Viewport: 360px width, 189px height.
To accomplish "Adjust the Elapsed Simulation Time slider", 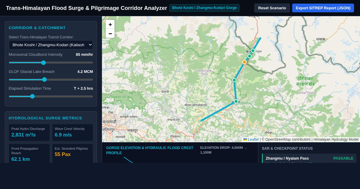I will (x=51, y=96).
